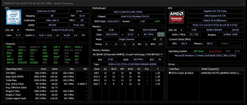The width and height of the screenshot is (247, 105).
Task: Click the AES-NI feature flag
Action: 10,63
